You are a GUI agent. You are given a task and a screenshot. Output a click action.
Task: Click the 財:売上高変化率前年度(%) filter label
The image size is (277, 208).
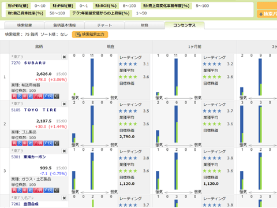click(166, 6)
